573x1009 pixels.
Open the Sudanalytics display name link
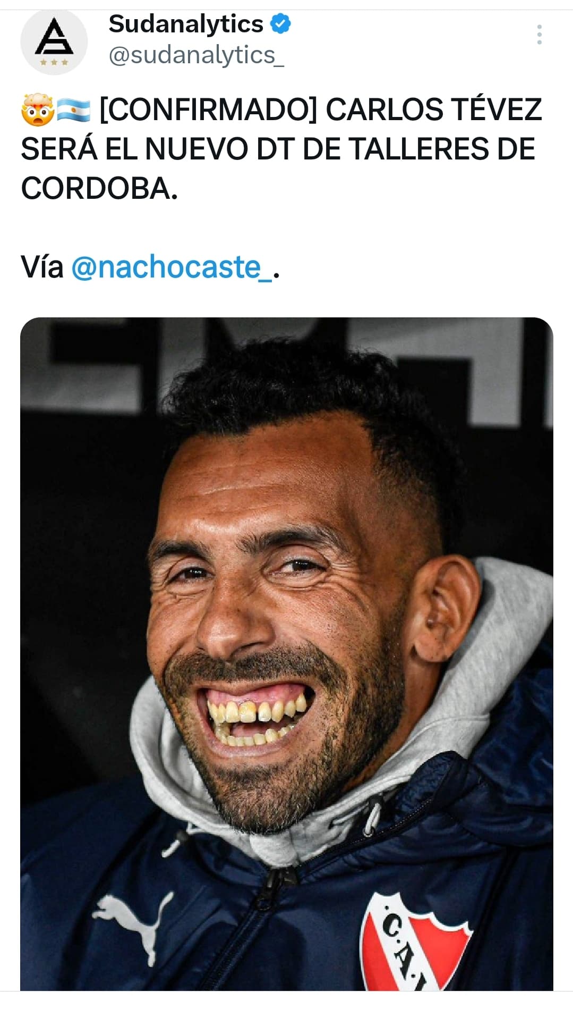click(186, 24)
